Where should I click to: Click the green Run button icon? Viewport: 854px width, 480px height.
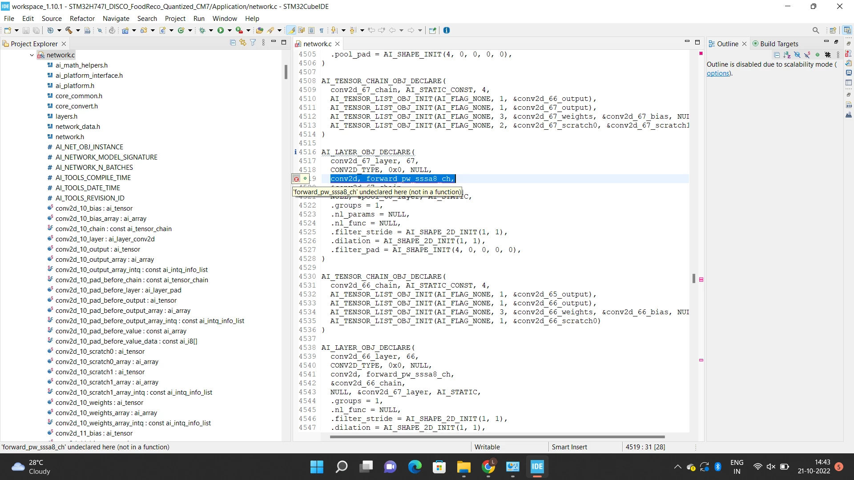click(x=221, y=30)
